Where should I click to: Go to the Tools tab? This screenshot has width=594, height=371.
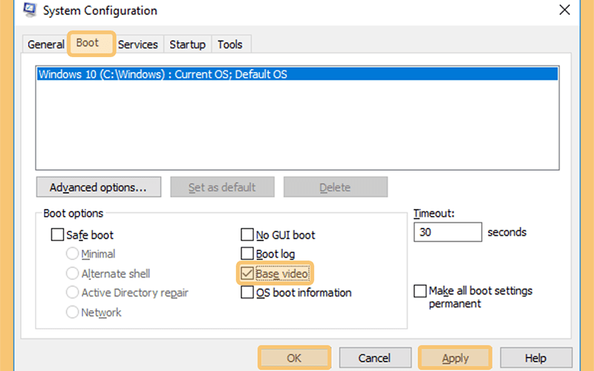click(230, 45)
